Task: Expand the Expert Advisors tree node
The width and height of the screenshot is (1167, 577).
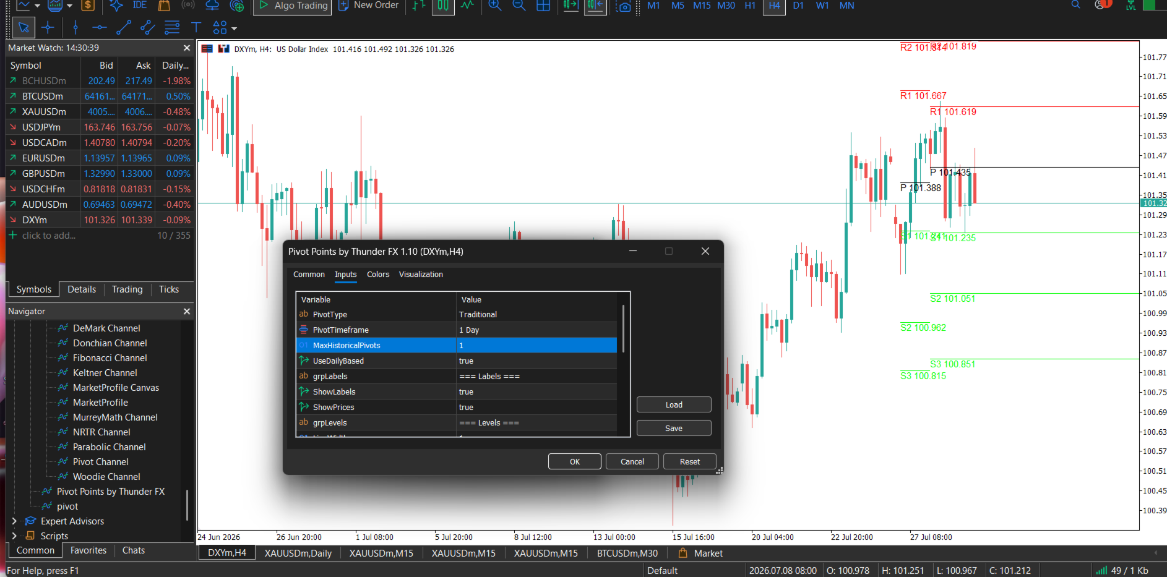Action: pyautogui.click(x=14, y=521)
